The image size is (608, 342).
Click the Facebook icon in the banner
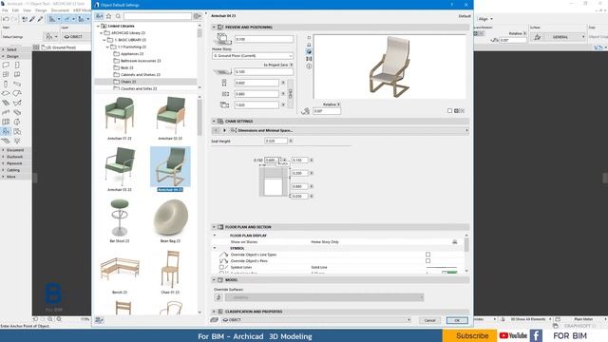pos(536,335)
